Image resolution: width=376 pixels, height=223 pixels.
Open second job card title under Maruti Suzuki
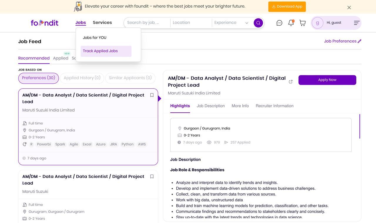pyautogui.click(x=83, y=180)
